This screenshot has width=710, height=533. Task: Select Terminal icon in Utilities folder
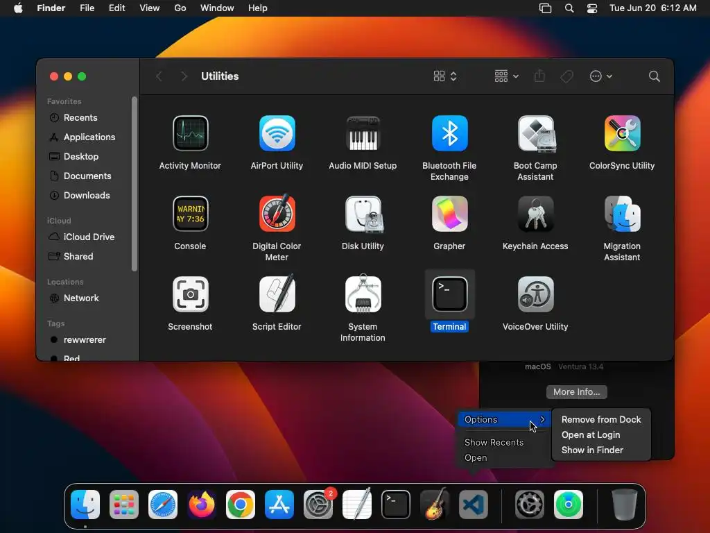coord(449,294)
